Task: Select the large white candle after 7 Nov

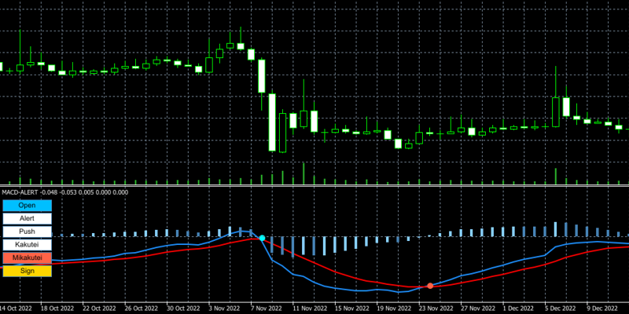Action: [x=272, y=122]
